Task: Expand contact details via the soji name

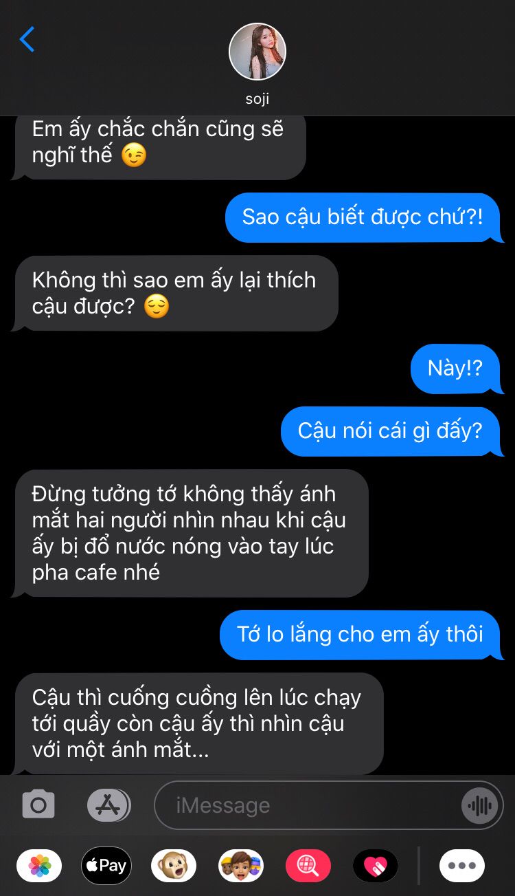Action: 257,99
